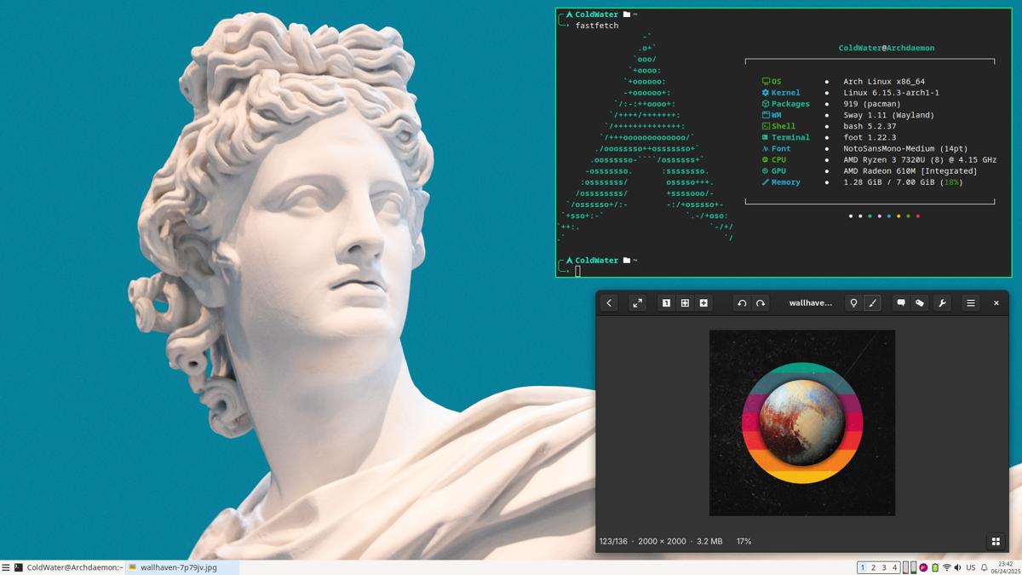Viewport: 1022px width, 575px height.
Task: Open the hamburger menu in image viewer
Action: coord(970,303)
